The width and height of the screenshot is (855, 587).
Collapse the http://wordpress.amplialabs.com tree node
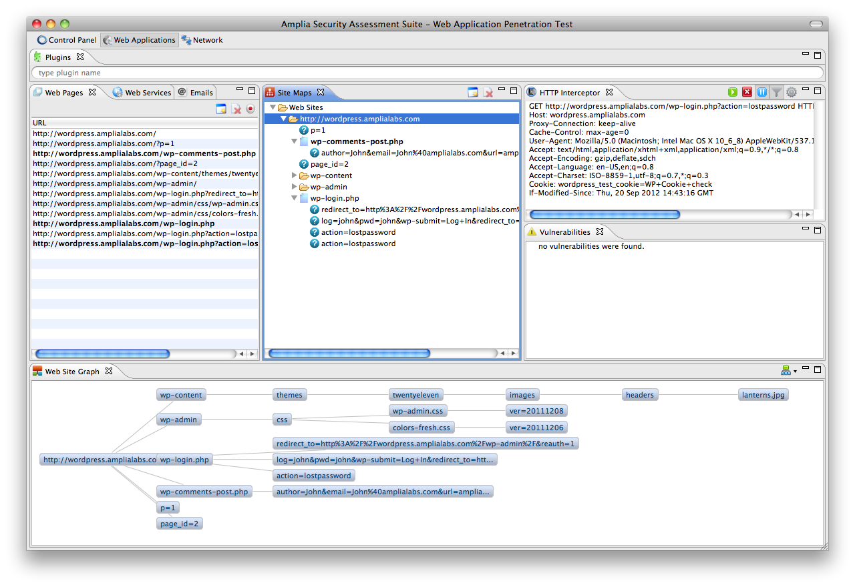[x=283, y=119]
